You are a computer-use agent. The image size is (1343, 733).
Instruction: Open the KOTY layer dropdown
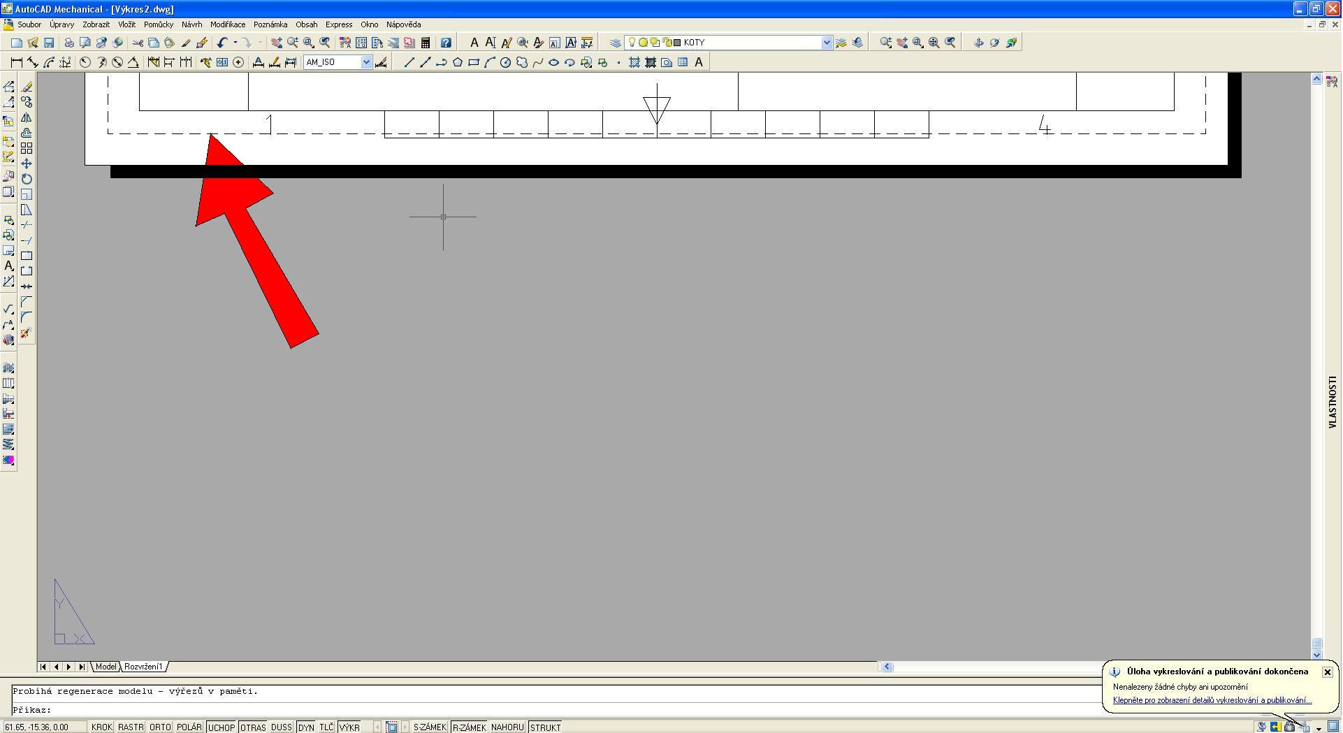[827, 43]
